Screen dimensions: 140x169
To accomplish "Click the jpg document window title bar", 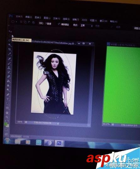I will 53,42.
